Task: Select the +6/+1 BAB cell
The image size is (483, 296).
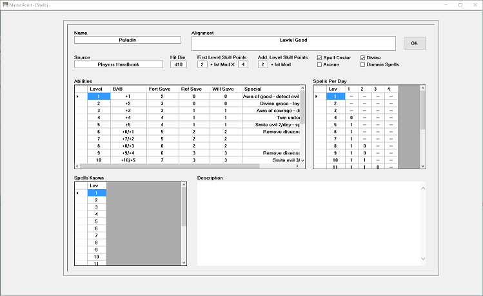Action: (x=128, y=132)
